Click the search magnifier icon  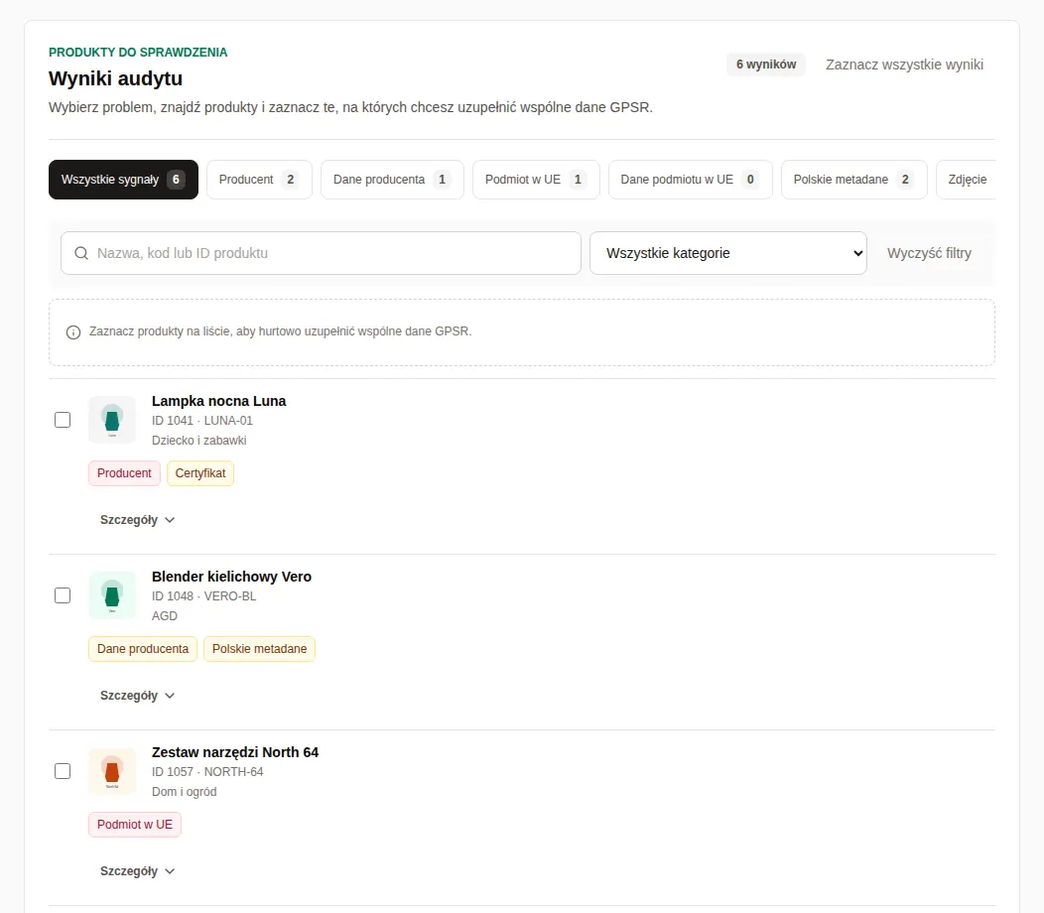pyautogui.click(x=81, y=253)
